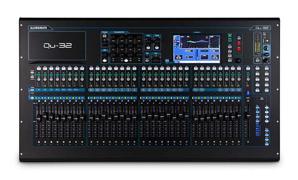The height and width of the screenshot is (180, 298).
Task: Hit the Master strip PAFL key
Action: tap(248, 79)
